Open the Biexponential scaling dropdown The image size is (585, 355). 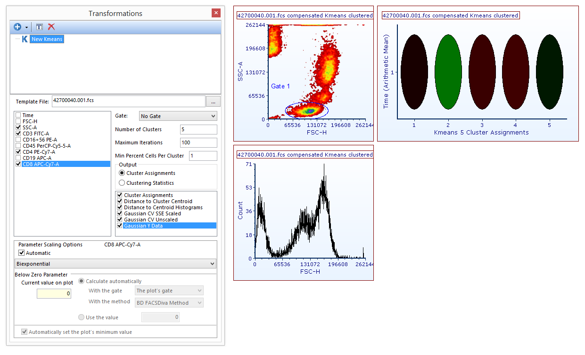pos(115,264)
